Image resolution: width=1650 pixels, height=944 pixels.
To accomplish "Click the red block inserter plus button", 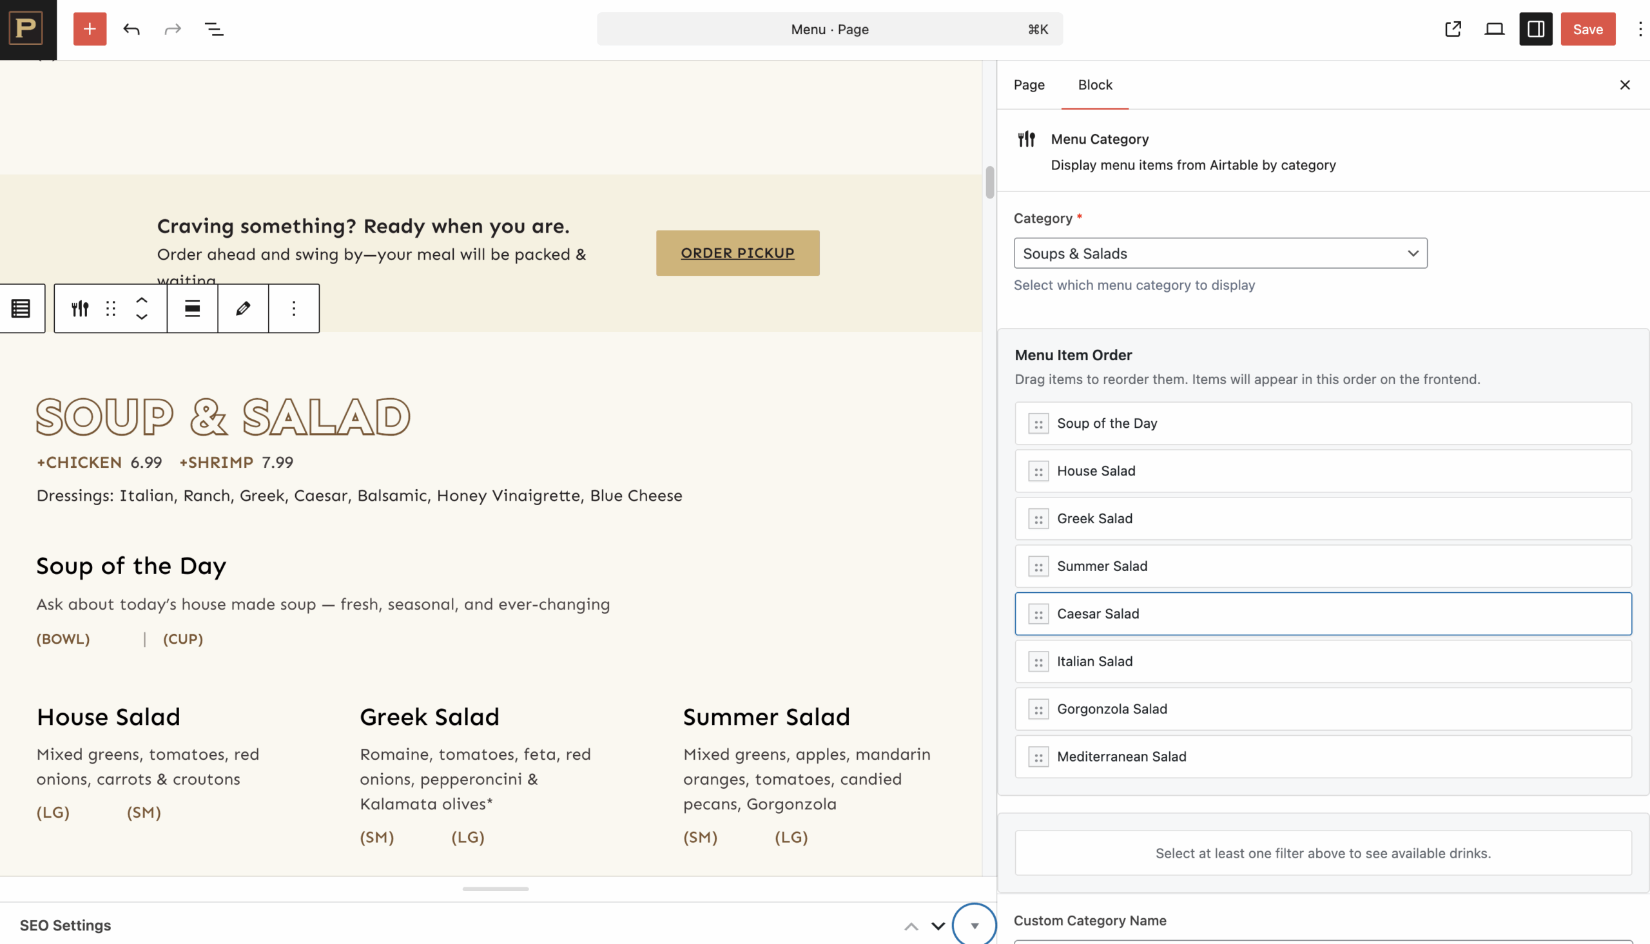I will point(90,29).
